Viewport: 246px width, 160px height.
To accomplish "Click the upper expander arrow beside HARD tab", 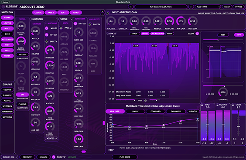I will (x=102, y=11).
